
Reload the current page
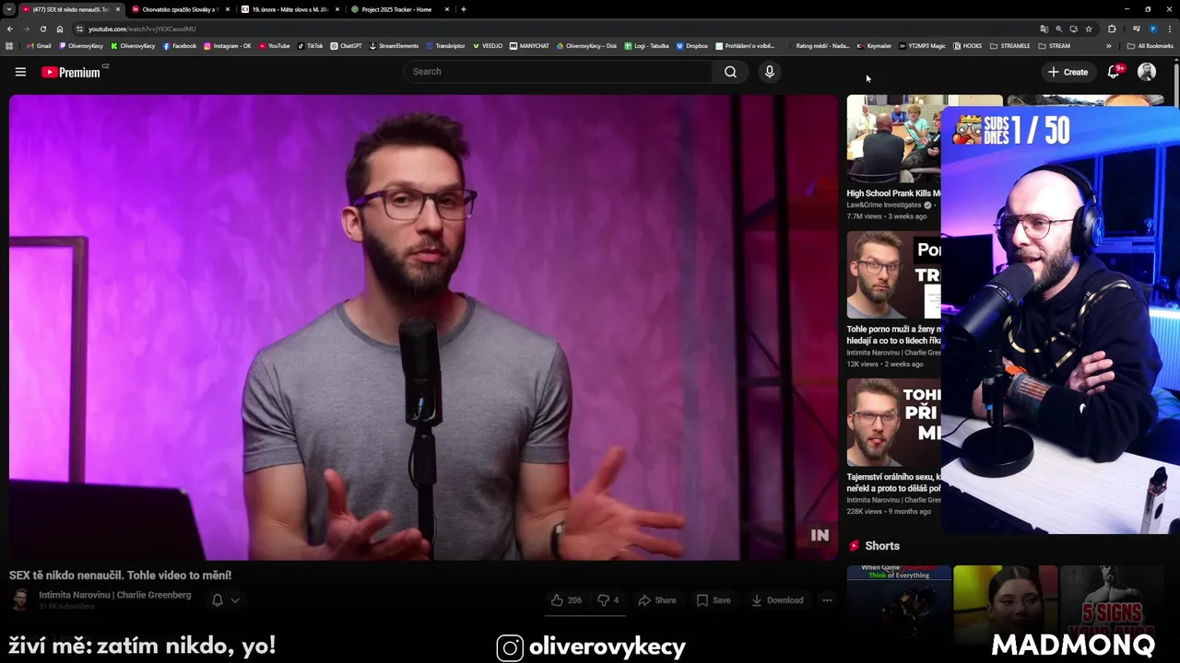42,29
